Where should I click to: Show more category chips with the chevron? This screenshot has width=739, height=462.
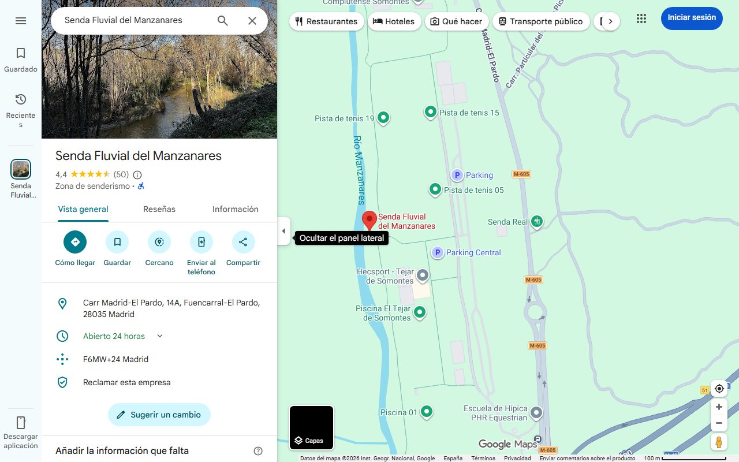610,21
